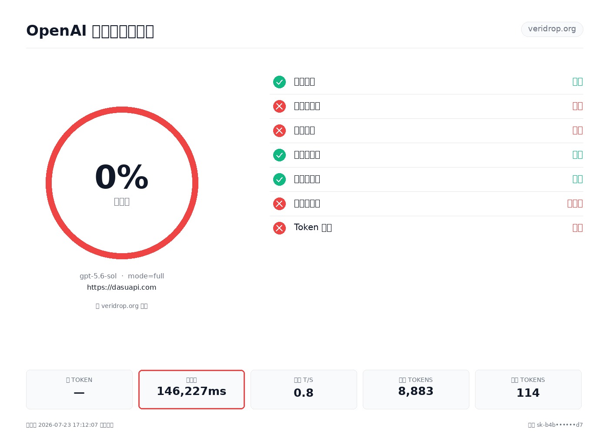This screenshot has height=435, width=609.
Task: Click the red X icon in the second checklist row
Action: click(279, 106)
